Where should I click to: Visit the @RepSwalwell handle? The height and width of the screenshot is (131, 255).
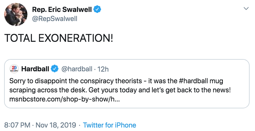(x=54, y=19)
